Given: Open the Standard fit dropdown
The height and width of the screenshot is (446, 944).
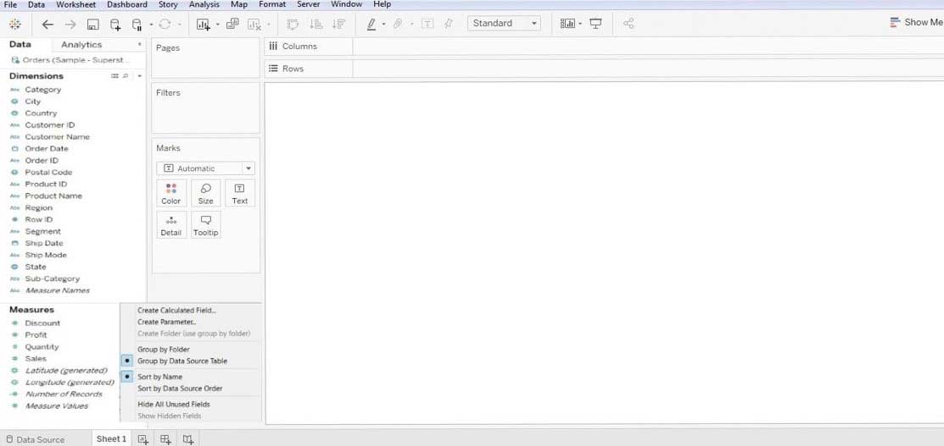Looking at the screenshot, I should [504, 24].
